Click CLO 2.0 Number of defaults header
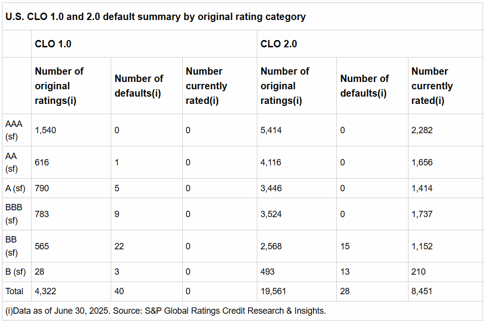Image resolution: width=485 pixels, height=323 pixels. click(364, 86)
